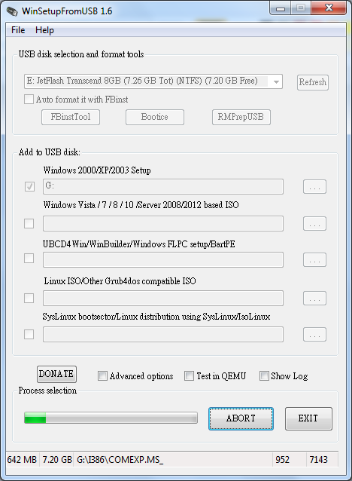This screenshot has width=352, height=481.
Task: Launch the RMPrepUSB tool
Action: pos(241,117)
